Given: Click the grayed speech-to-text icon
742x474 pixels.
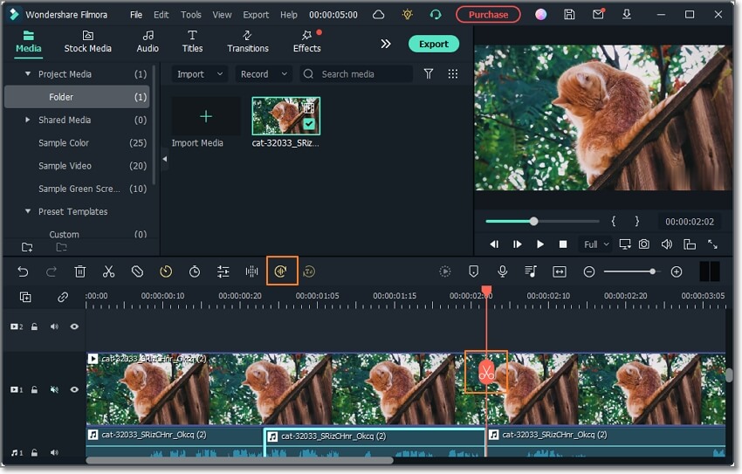Looking at the screenshot, I should pos(309,271).
